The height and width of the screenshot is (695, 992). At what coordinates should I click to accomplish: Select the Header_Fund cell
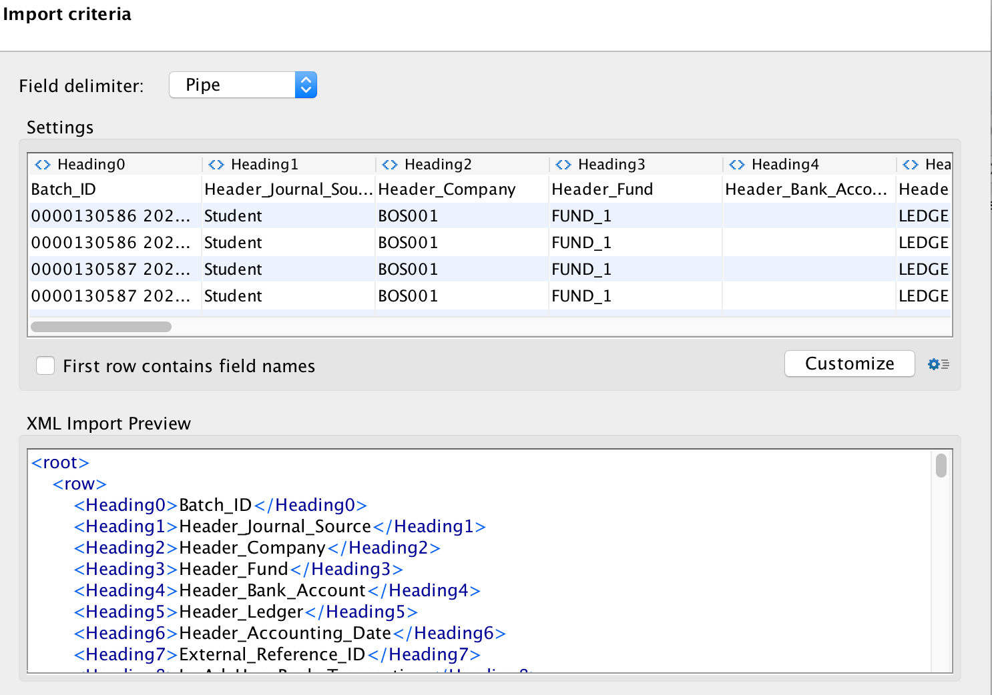tap(636, 189)
